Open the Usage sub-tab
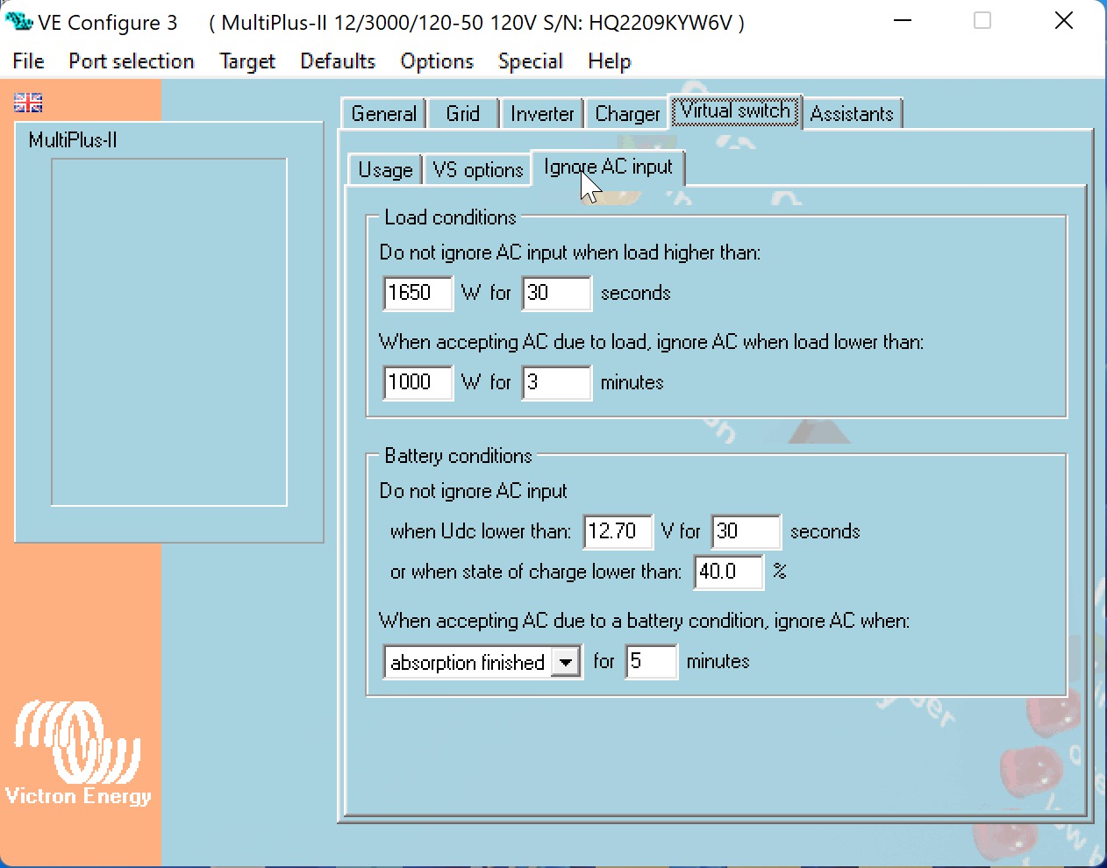The height and width of the screenshot is (868, 1107). 386,170
